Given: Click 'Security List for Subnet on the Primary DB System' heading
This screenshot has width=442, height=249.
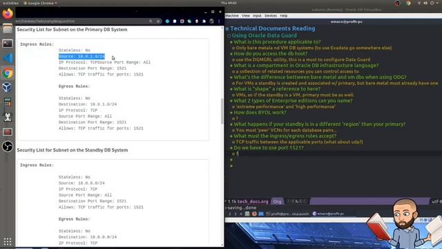Looking at the screenshot, I should click(72, 30).
